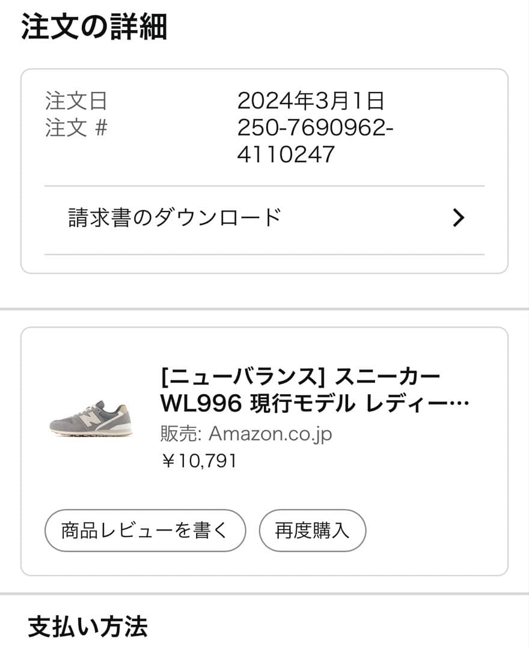Click the order number 250-7690962-4110247
The image size is (529, 649).
pos(315,141)
